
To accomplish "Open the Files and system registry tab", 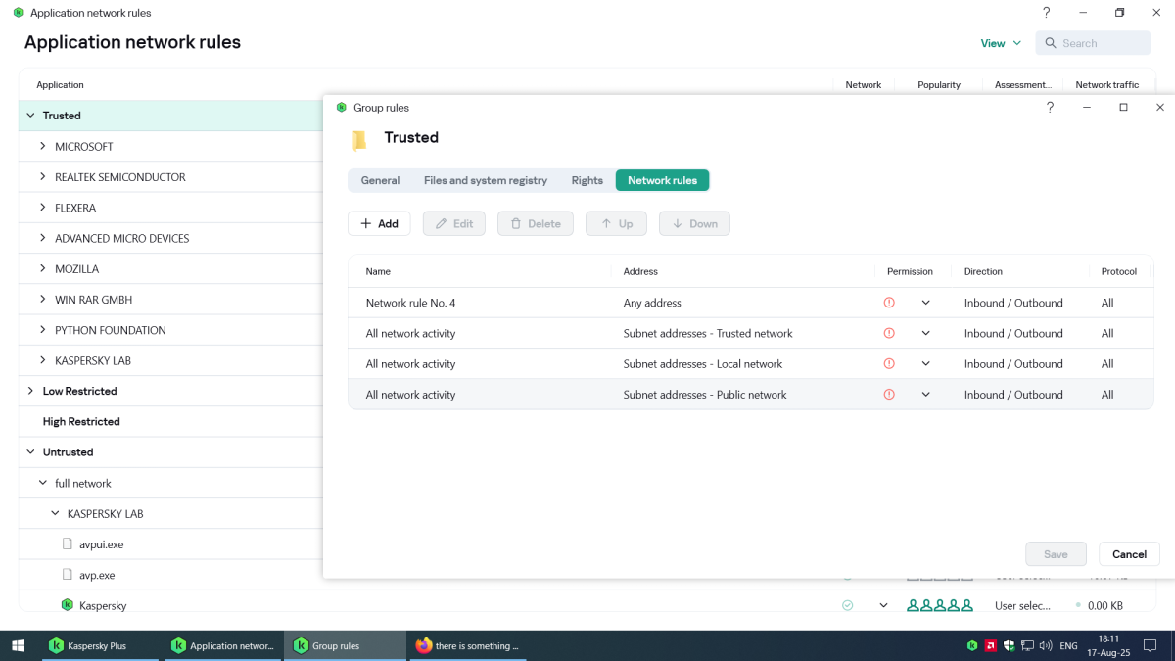I will pos(486,180).
